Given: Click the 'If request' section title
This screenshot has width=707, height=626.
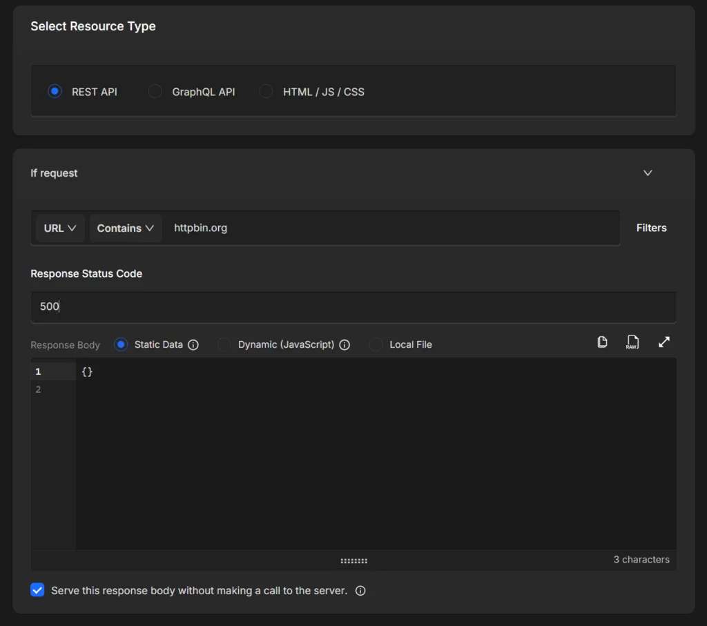Looking at the screenshot, I should pos(54,173).
